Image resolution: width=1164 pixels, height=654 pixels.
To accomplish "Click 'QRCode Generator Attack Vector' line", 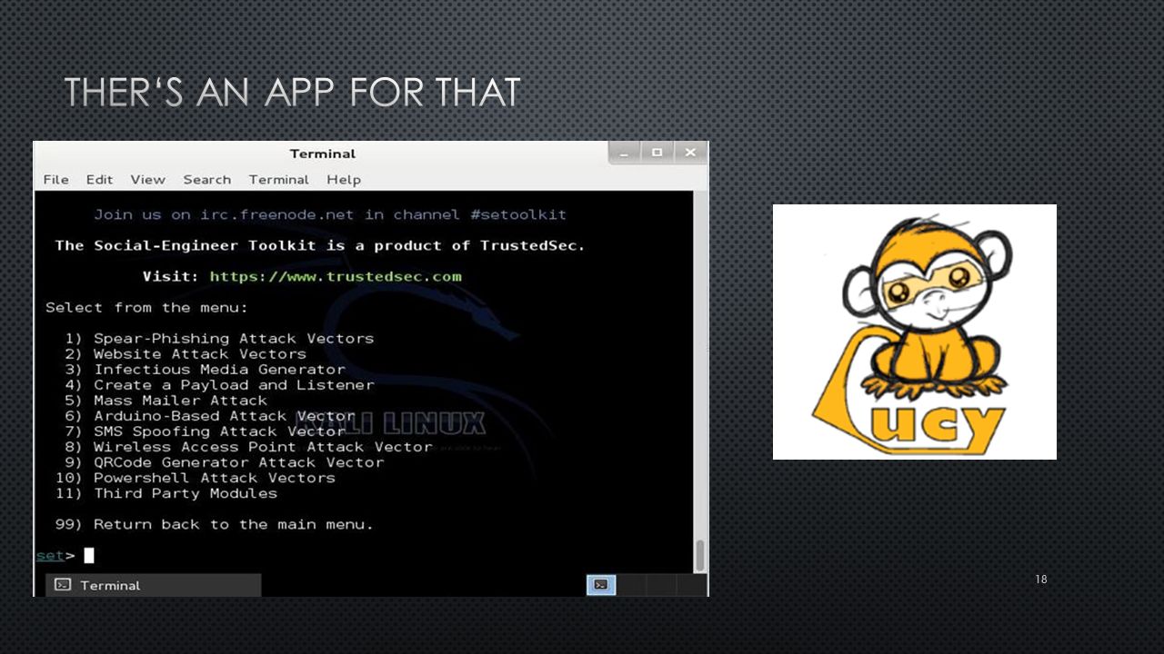I will [x=225, y=461].
